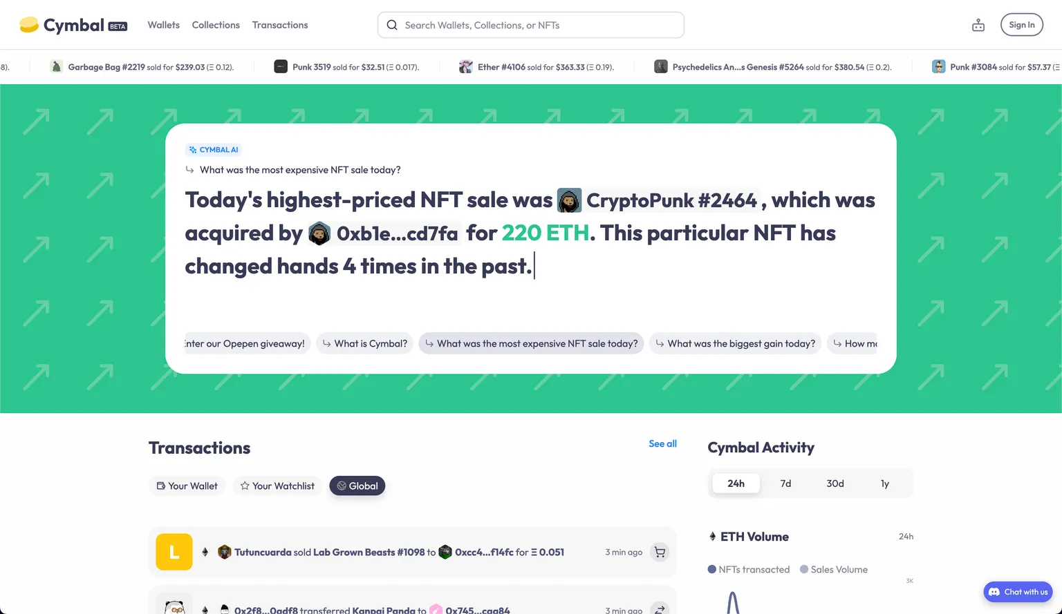Open the robot assistant icon in header
The width and height of the screenshot is (1062, 614).
[978, 26]
